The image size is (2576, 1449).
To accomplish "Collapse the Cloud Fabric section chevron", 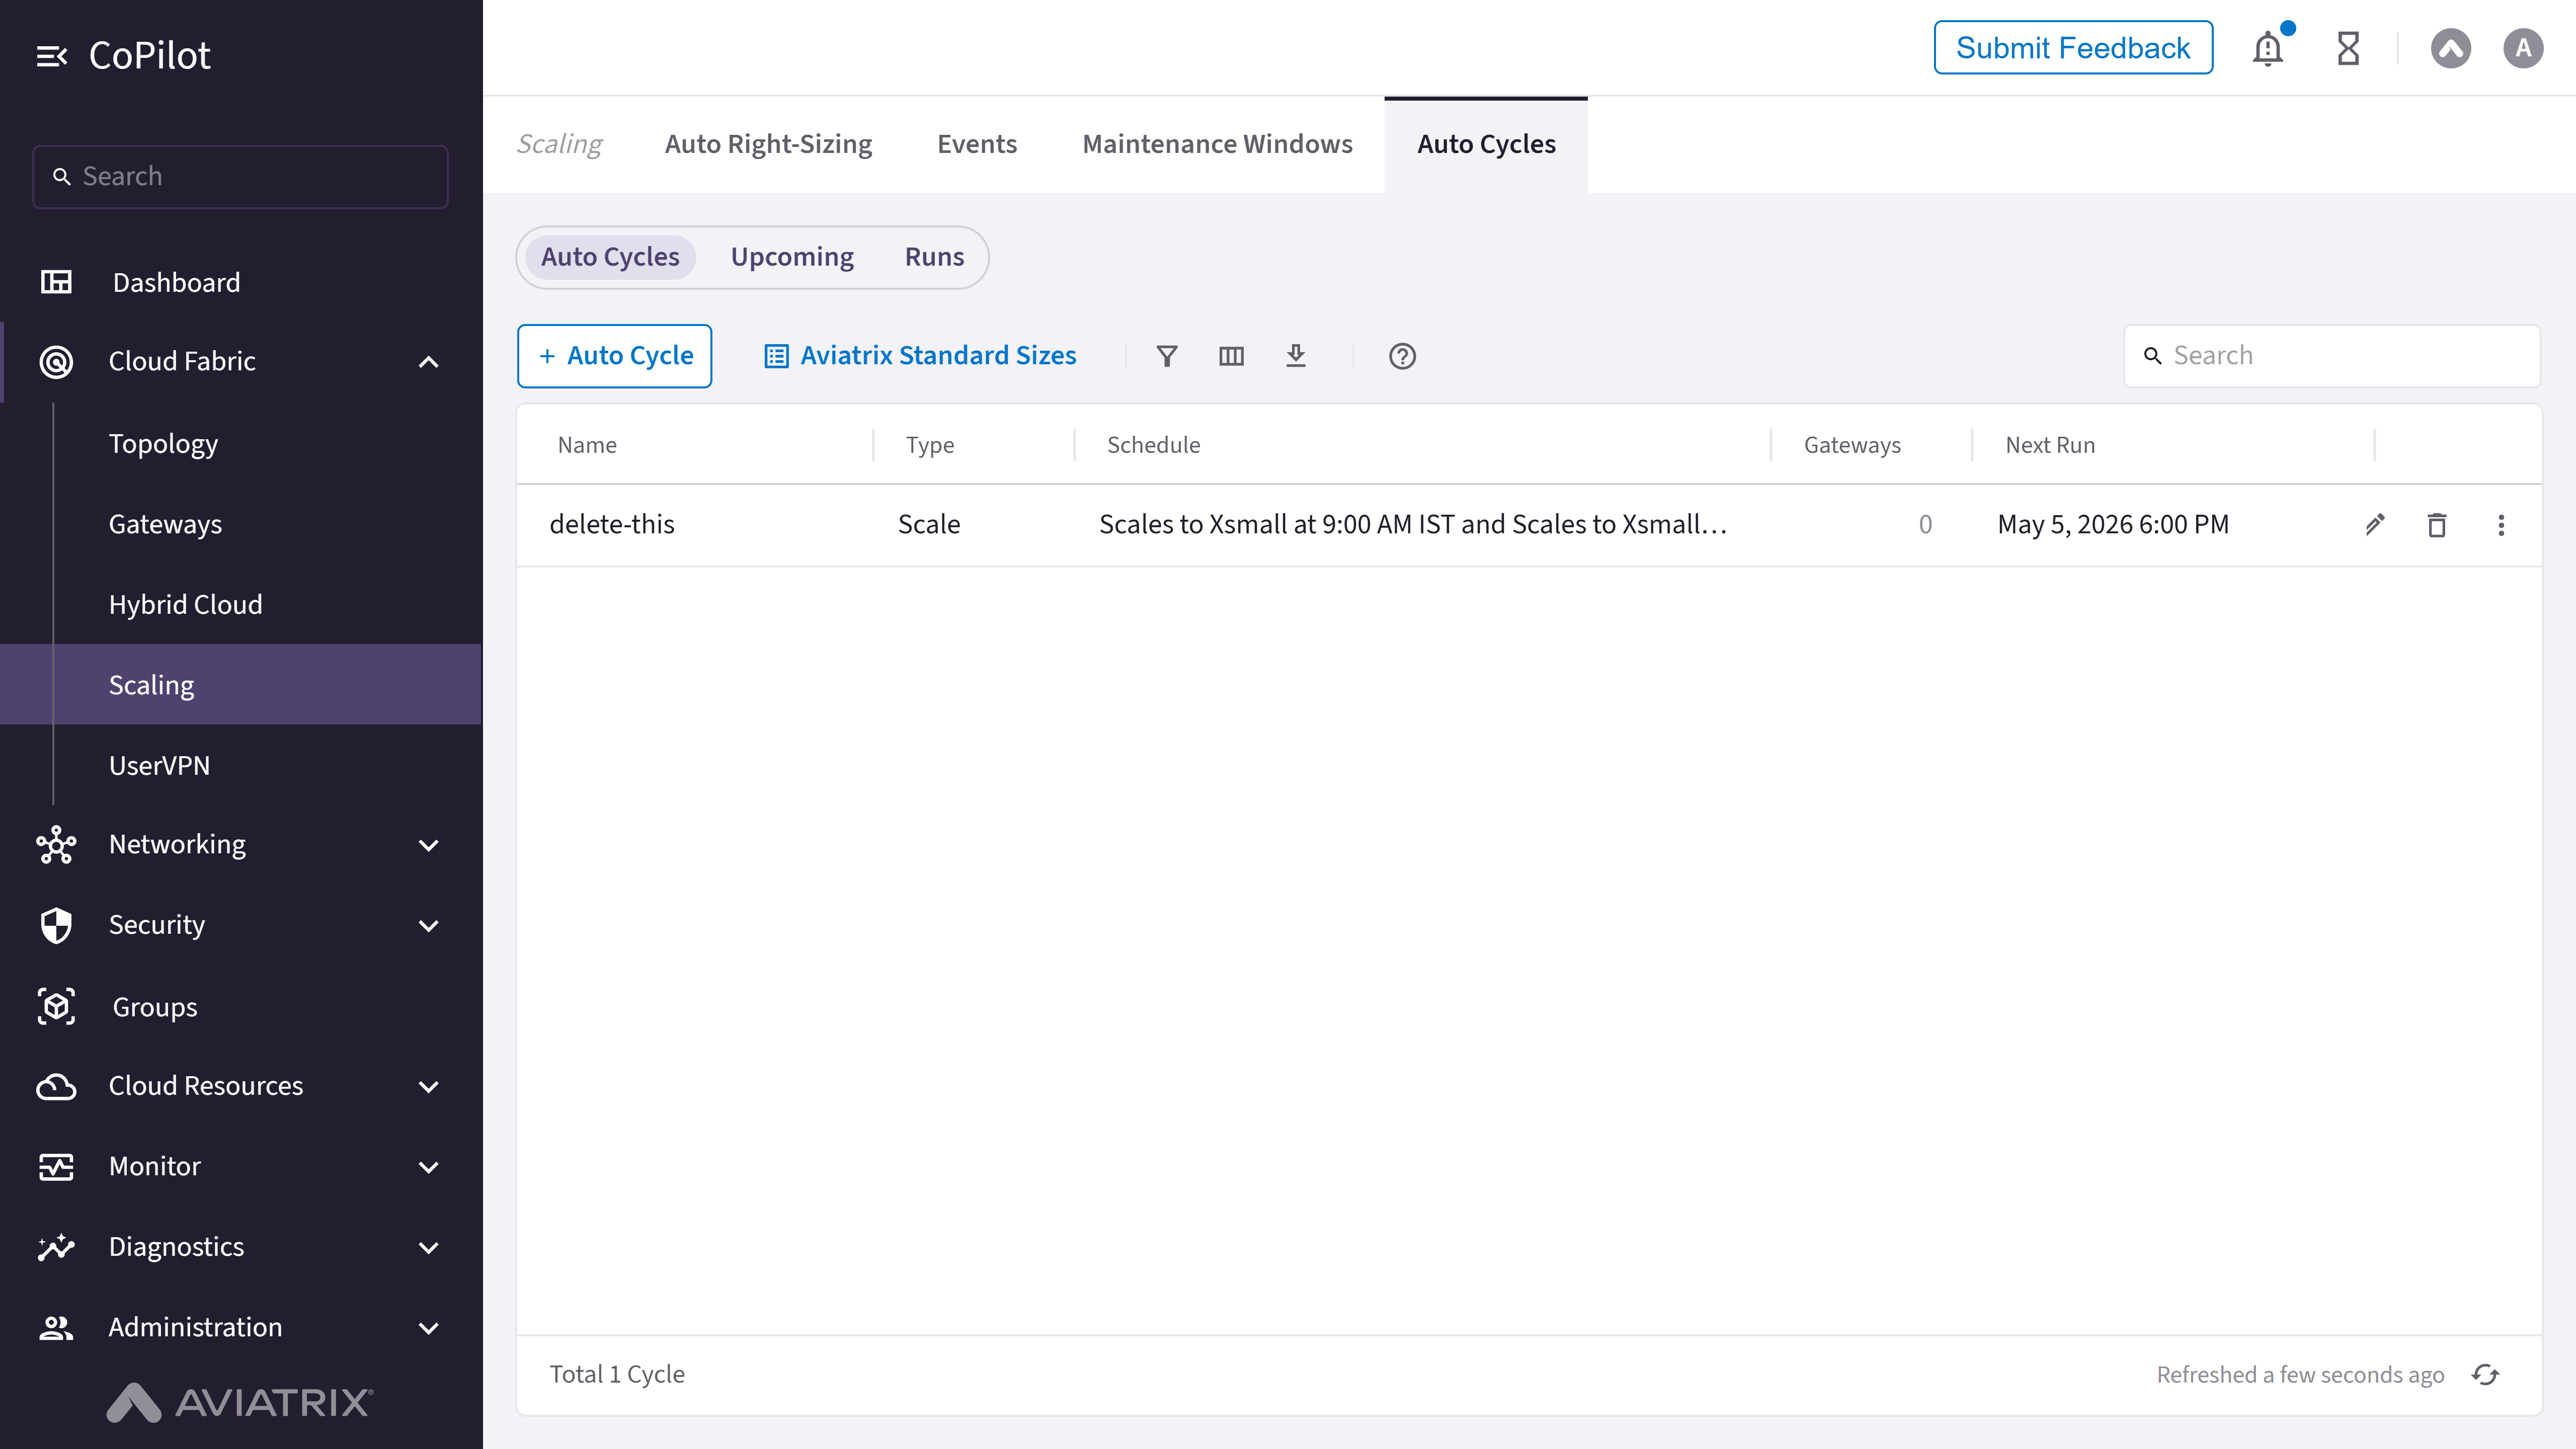I will pos(428,362).
